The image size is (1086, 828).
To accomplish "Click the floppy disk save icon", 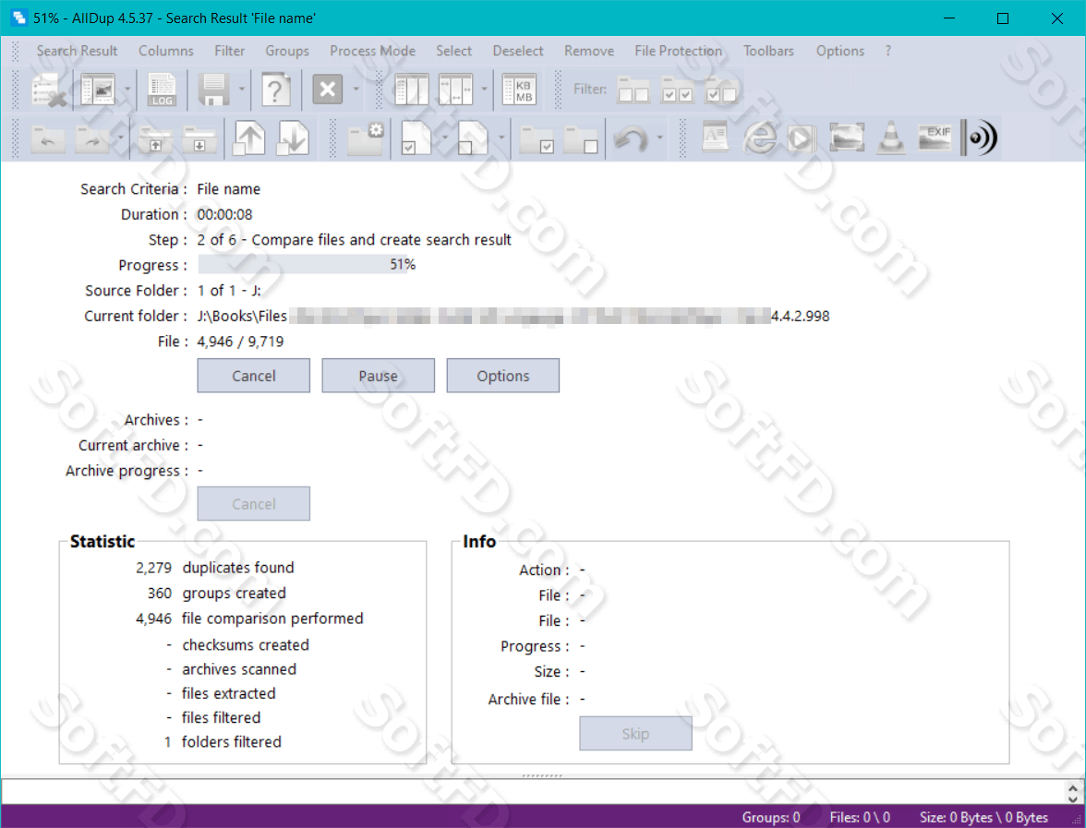I will pos(214,90).
